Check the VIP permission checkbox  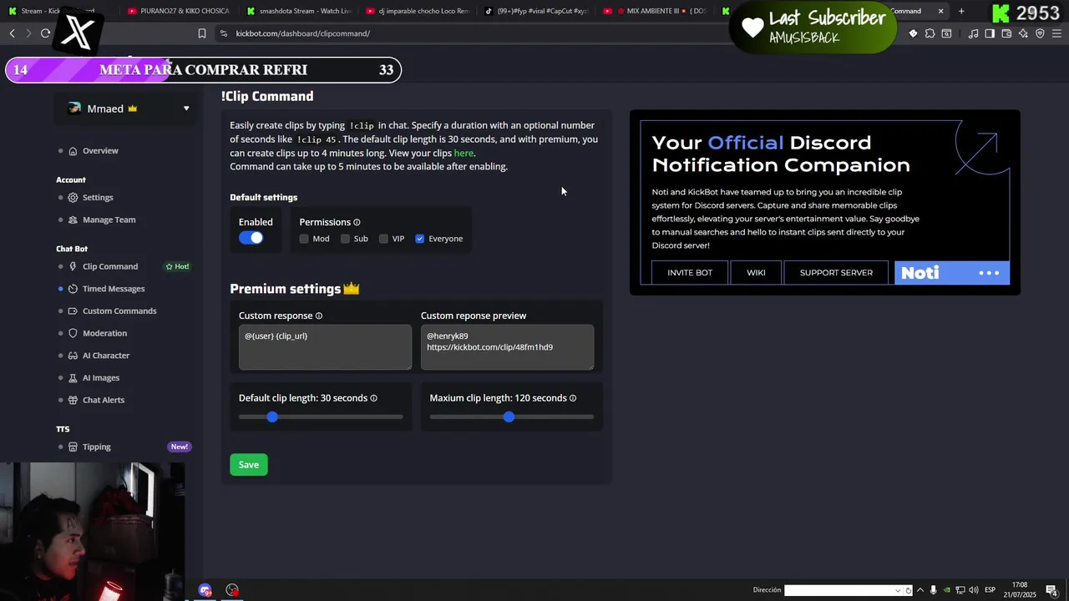click(x=383, y=239)
